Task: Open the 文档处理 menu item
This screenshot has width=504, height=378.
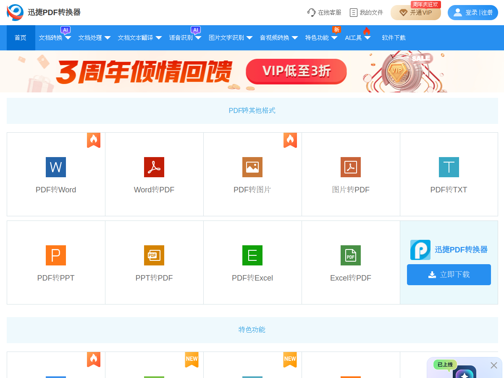Action: 90,38
